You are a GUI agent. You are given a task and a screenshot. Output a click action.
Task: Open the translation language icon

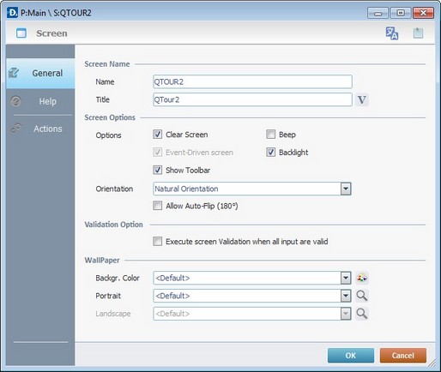tap(391, 33)
